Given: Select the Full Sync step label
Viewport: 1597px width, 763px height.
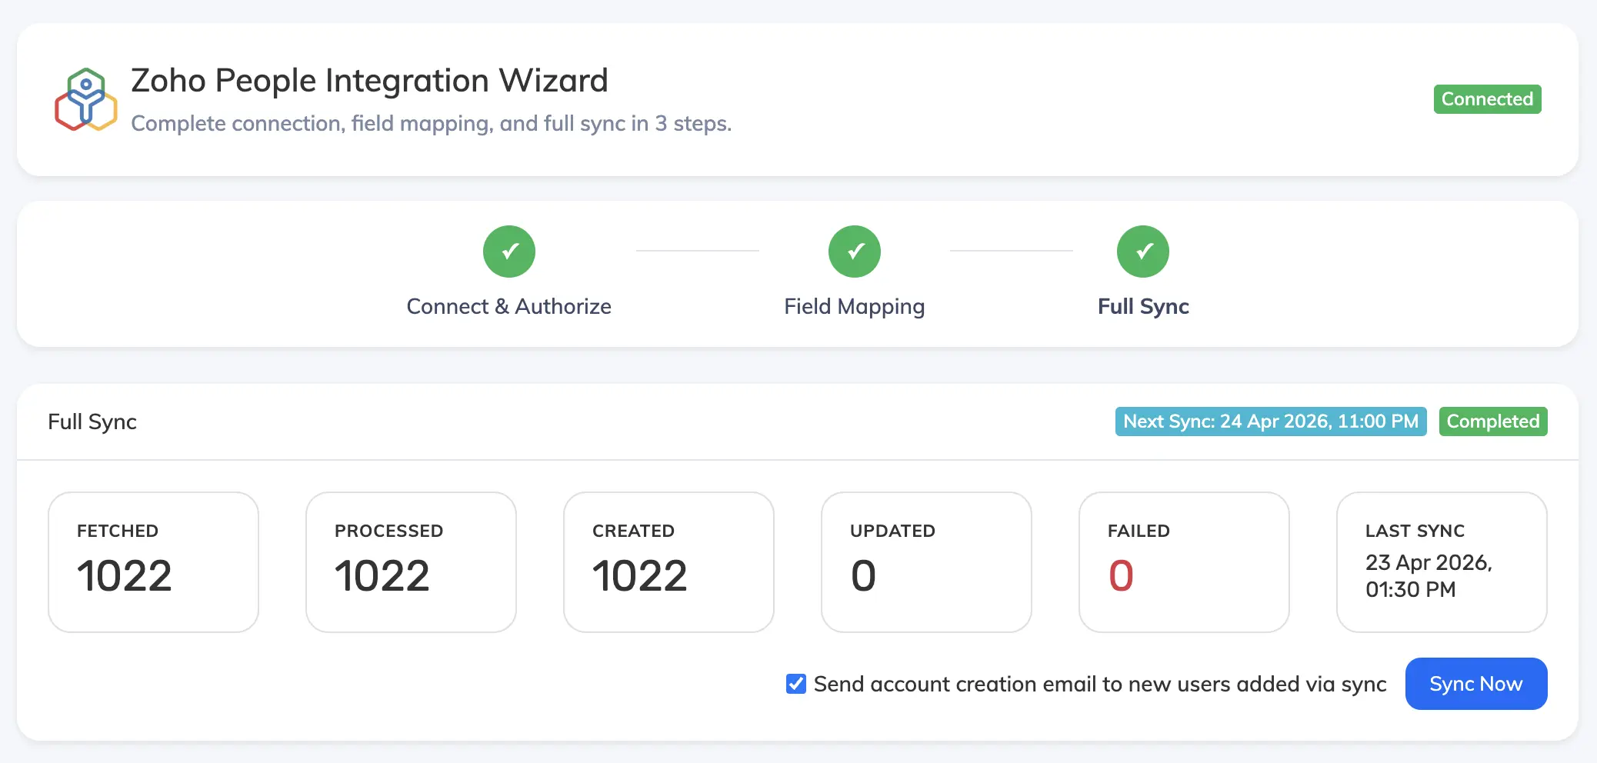Looking at the screenshot, I should (x=1143, y=307).
